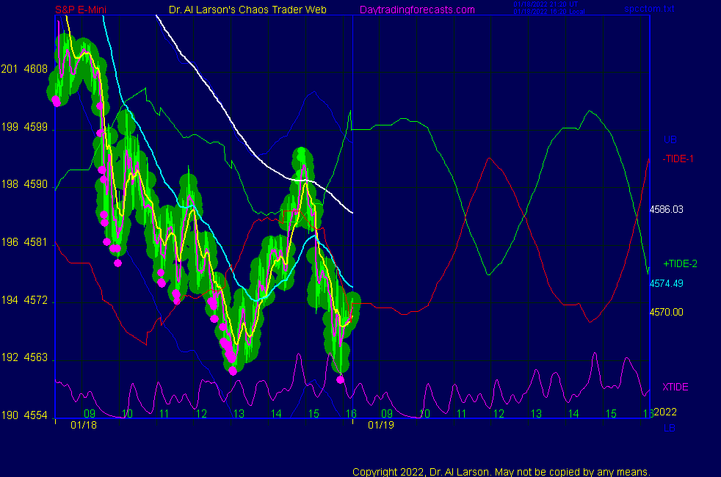Click the 09 hour label for 01/18
Viewport: 721px width, 477px height.
(x=90, y=414)
